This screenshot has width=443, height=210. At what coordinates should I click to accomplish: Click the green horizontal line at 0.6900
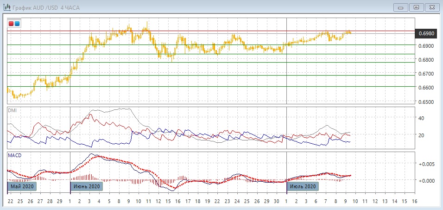[209, 45]
